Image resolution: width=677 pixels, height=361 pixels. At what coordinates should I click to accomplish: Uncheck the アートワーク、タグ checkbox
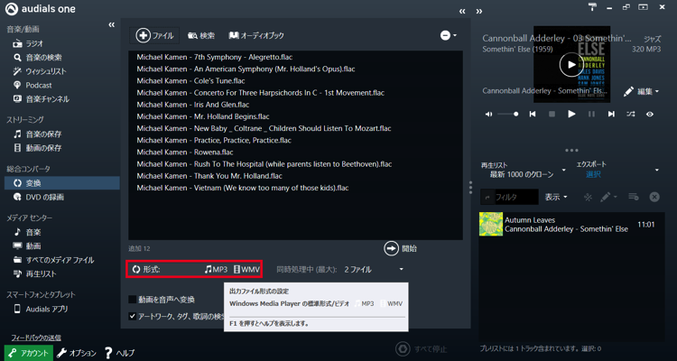tap(133, 316)
